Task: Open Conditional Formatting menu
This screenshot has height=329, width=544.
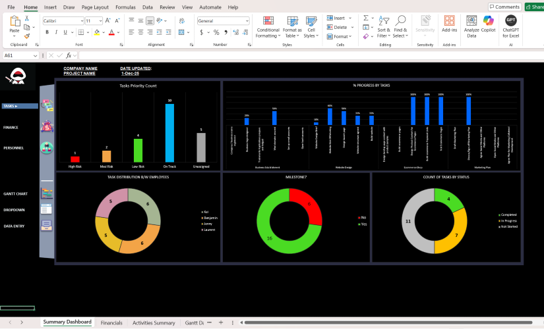Action: (268, 27)
